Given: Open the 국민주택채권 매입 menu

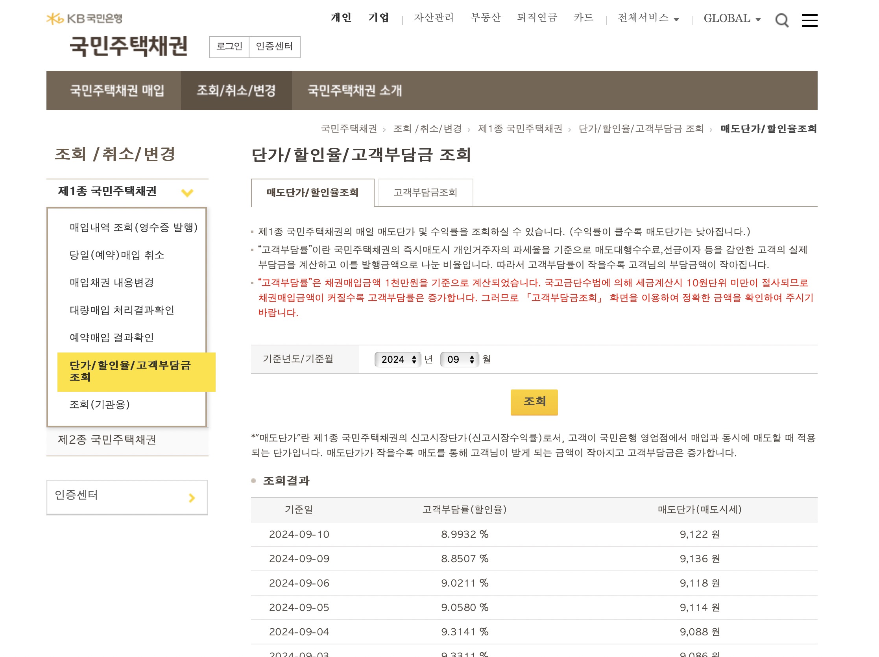Looking at the screenshot, I should coord(117,90).
